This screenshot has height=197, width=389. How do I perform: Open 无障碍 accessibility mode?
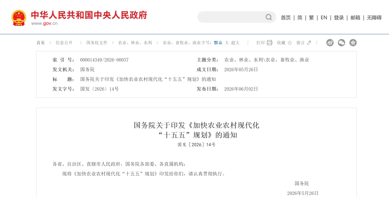[x=374, y=18]
